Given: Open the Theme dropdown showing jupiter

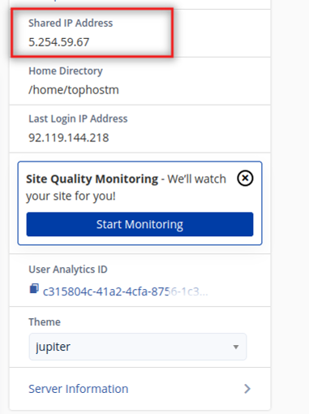Looking at the screenshot, I should click(x=138, y=347).
